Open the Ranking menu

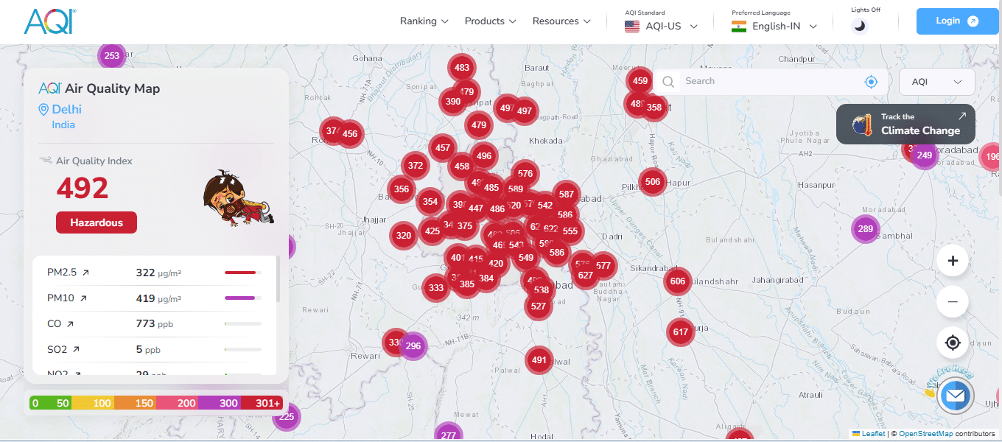pyautogui.click(x=424, y=21)
